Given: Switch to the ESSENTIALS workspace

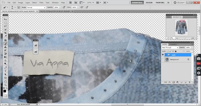Looking at the screenshot, I should point(137,3).
